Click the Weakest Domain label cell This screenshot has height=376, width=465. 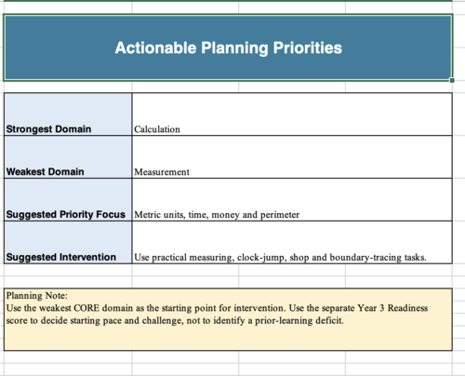68,157
